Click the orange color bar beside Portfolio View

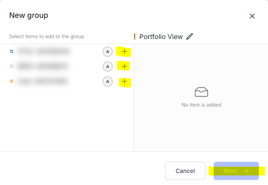(135, 37)
